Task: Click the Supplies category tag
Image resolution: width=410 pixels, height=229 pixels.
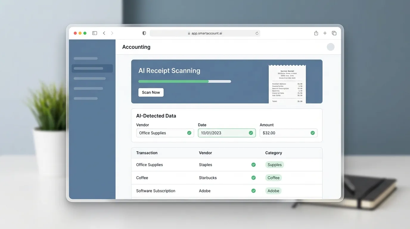Action: tap(274, 165)
